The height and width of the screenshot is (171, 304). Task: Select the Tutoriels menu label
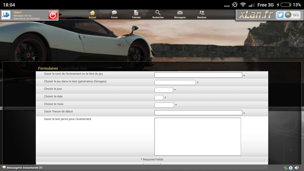(x=136, y=17)
